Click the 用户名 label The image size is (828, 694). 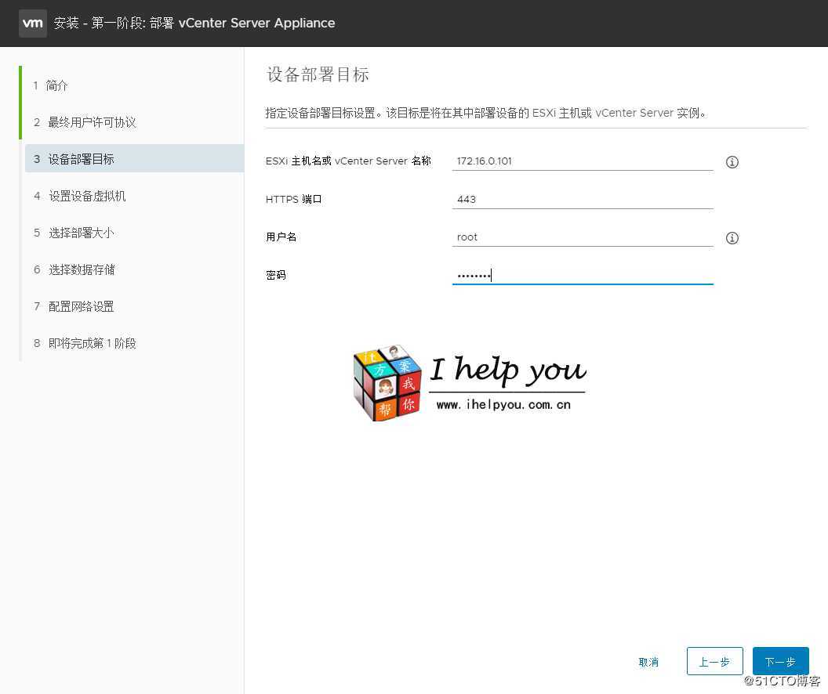tap(281, 237)
